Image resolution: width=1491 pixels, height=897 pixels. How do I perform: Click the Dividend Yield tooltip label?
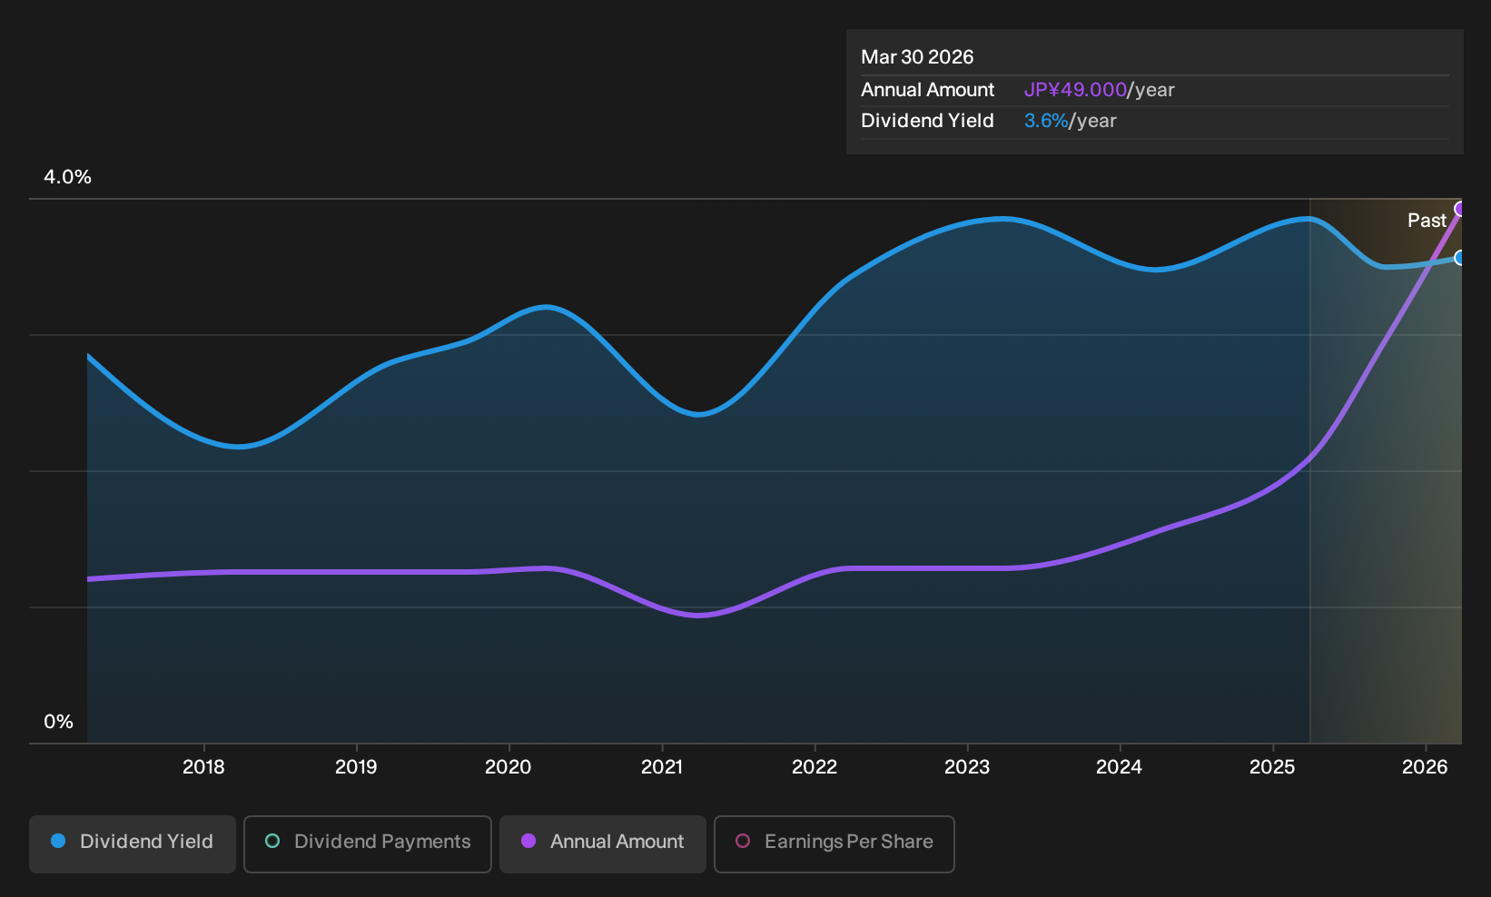click(x=927, y=121)
